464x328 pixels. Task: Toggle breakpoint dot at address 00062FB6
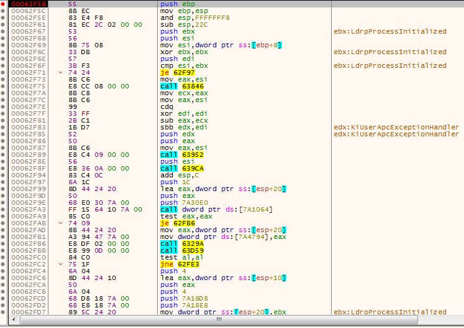click(x=2, y=244)
